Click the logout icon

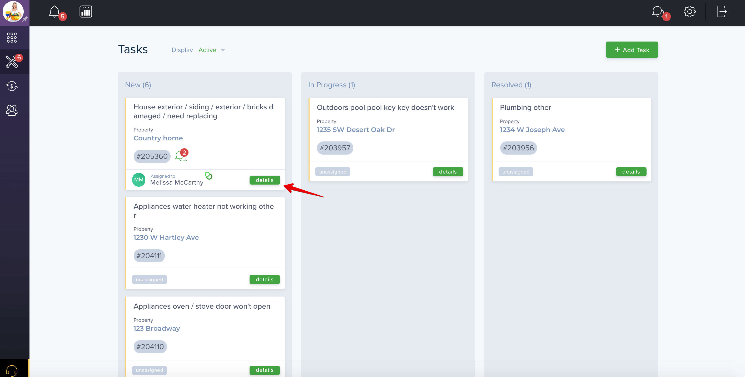[722, 12]
